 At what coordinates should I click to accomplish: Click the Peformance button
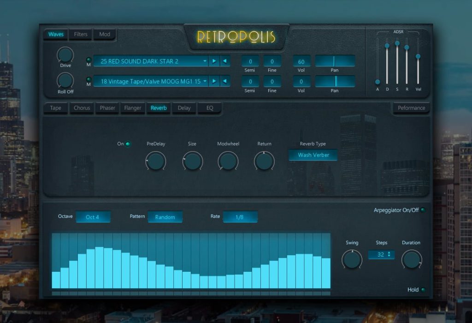(x=411, y=108)
